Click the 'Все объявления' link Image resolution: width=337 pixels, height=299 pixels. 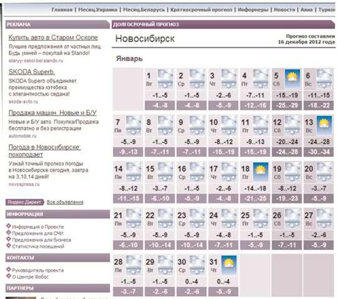coord(65,202)
